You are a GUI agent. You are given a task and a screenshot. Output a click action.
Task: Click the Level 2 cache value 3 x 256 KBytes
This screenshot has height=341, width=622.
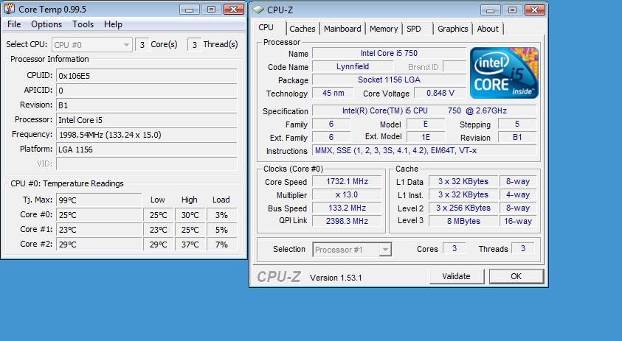coord(463,208)
